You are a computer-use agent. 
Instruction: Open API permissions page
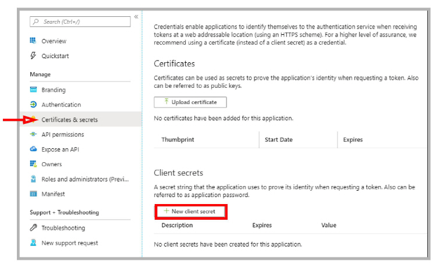point(62,134)
